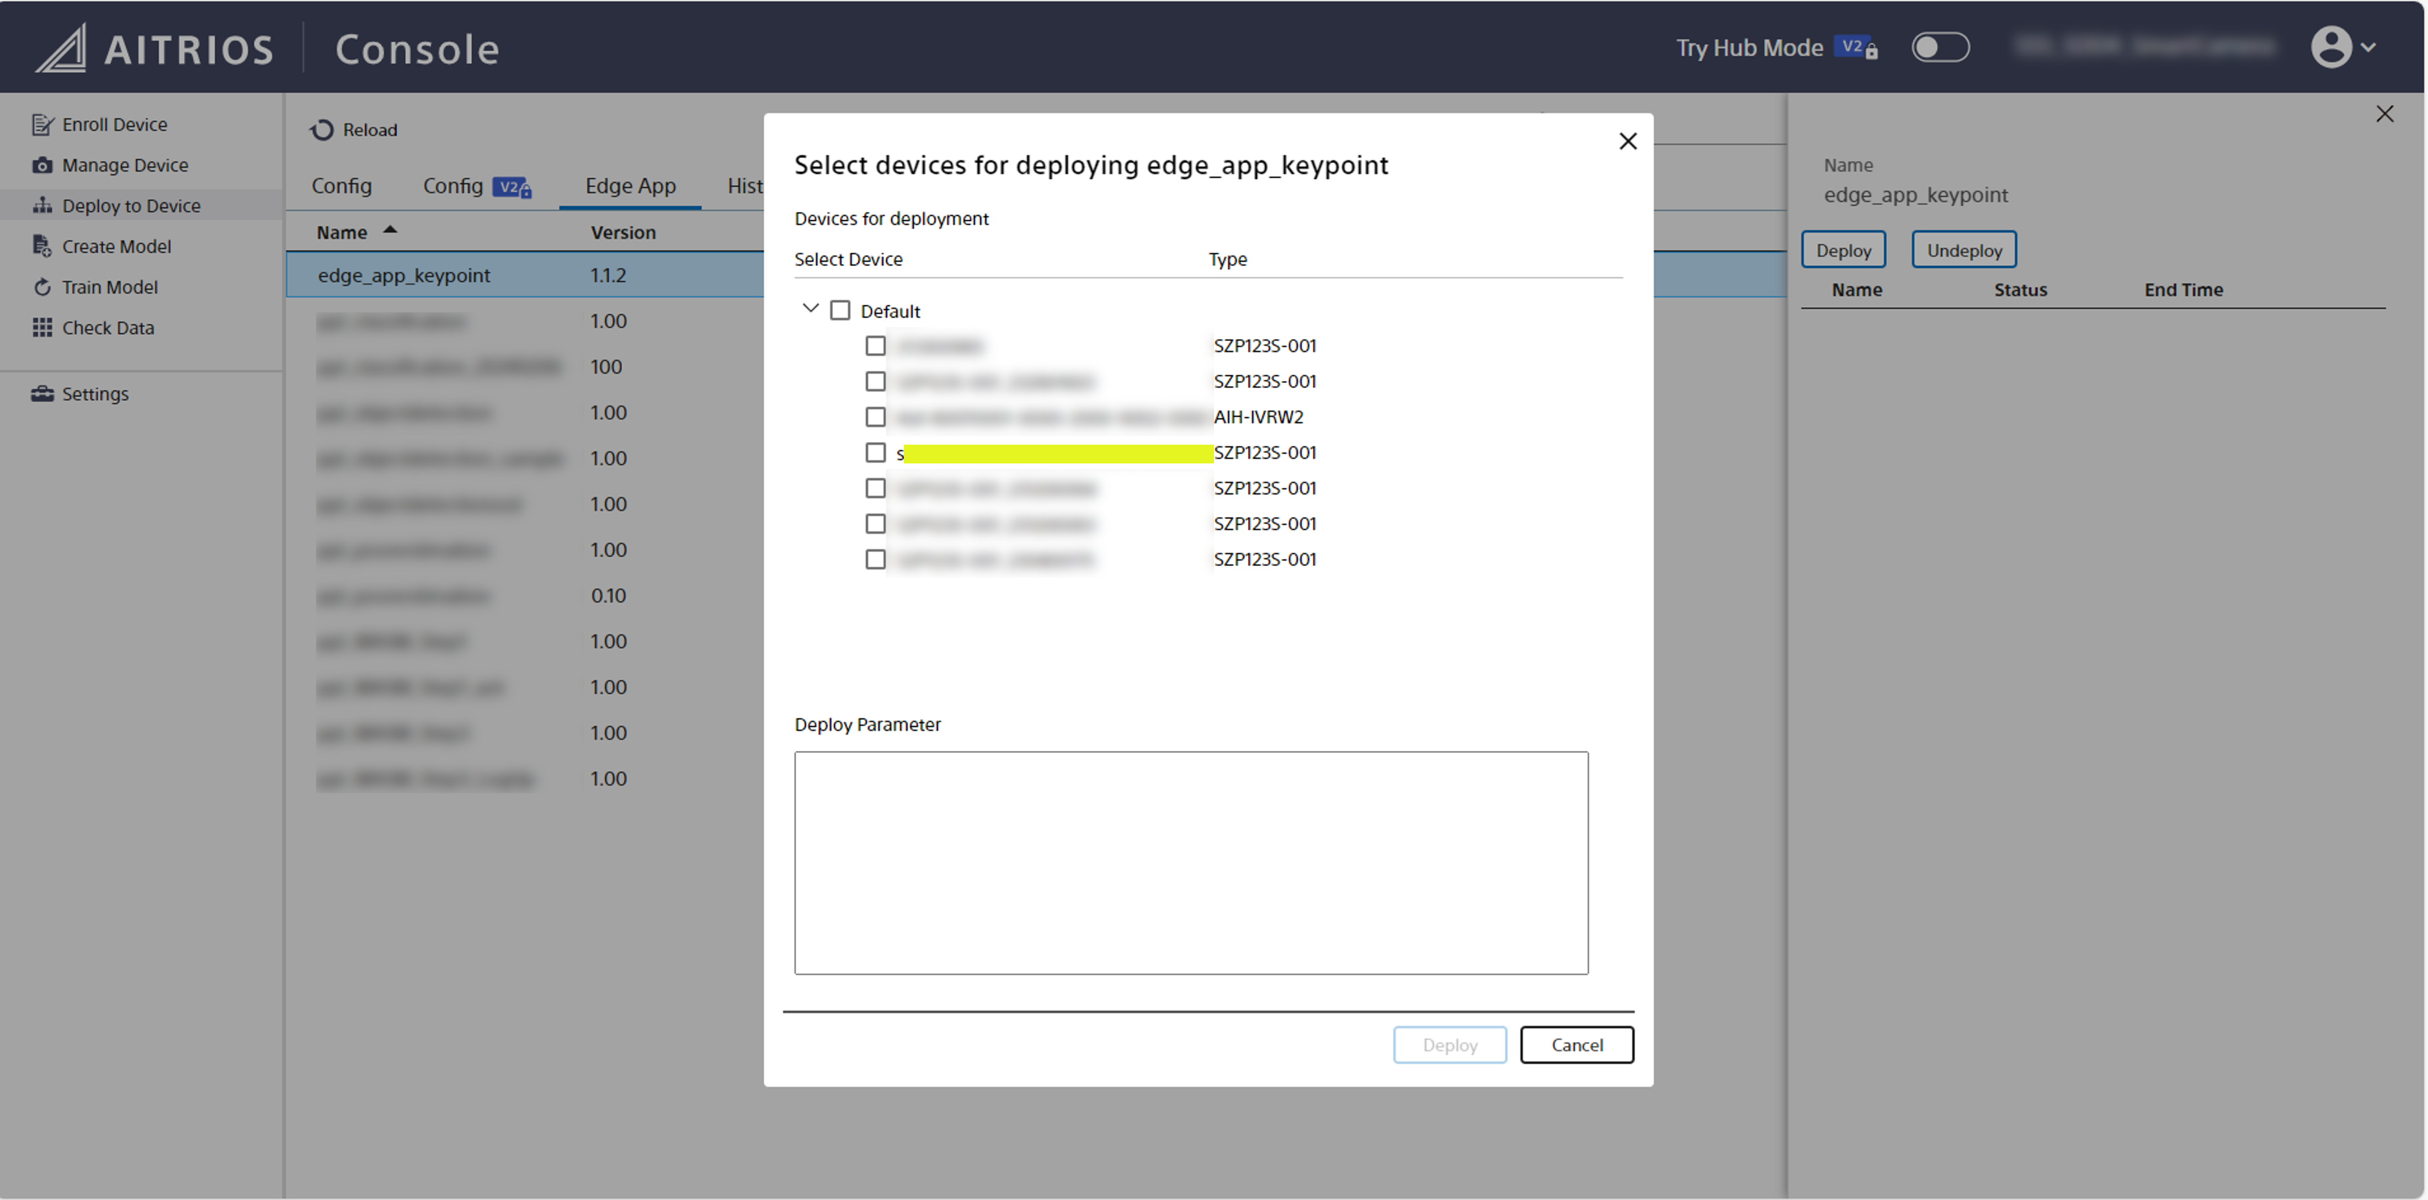Sort by Name column arrow
Image resolution: width=2428 pixels, height=1200 pixels.
coord(390,231)
